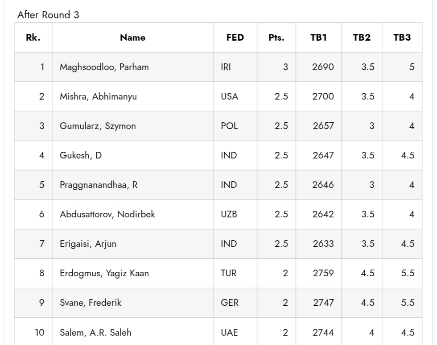437x345 pixels.
Task: Click the TB1 value 2759
Action: click(323, 274)
